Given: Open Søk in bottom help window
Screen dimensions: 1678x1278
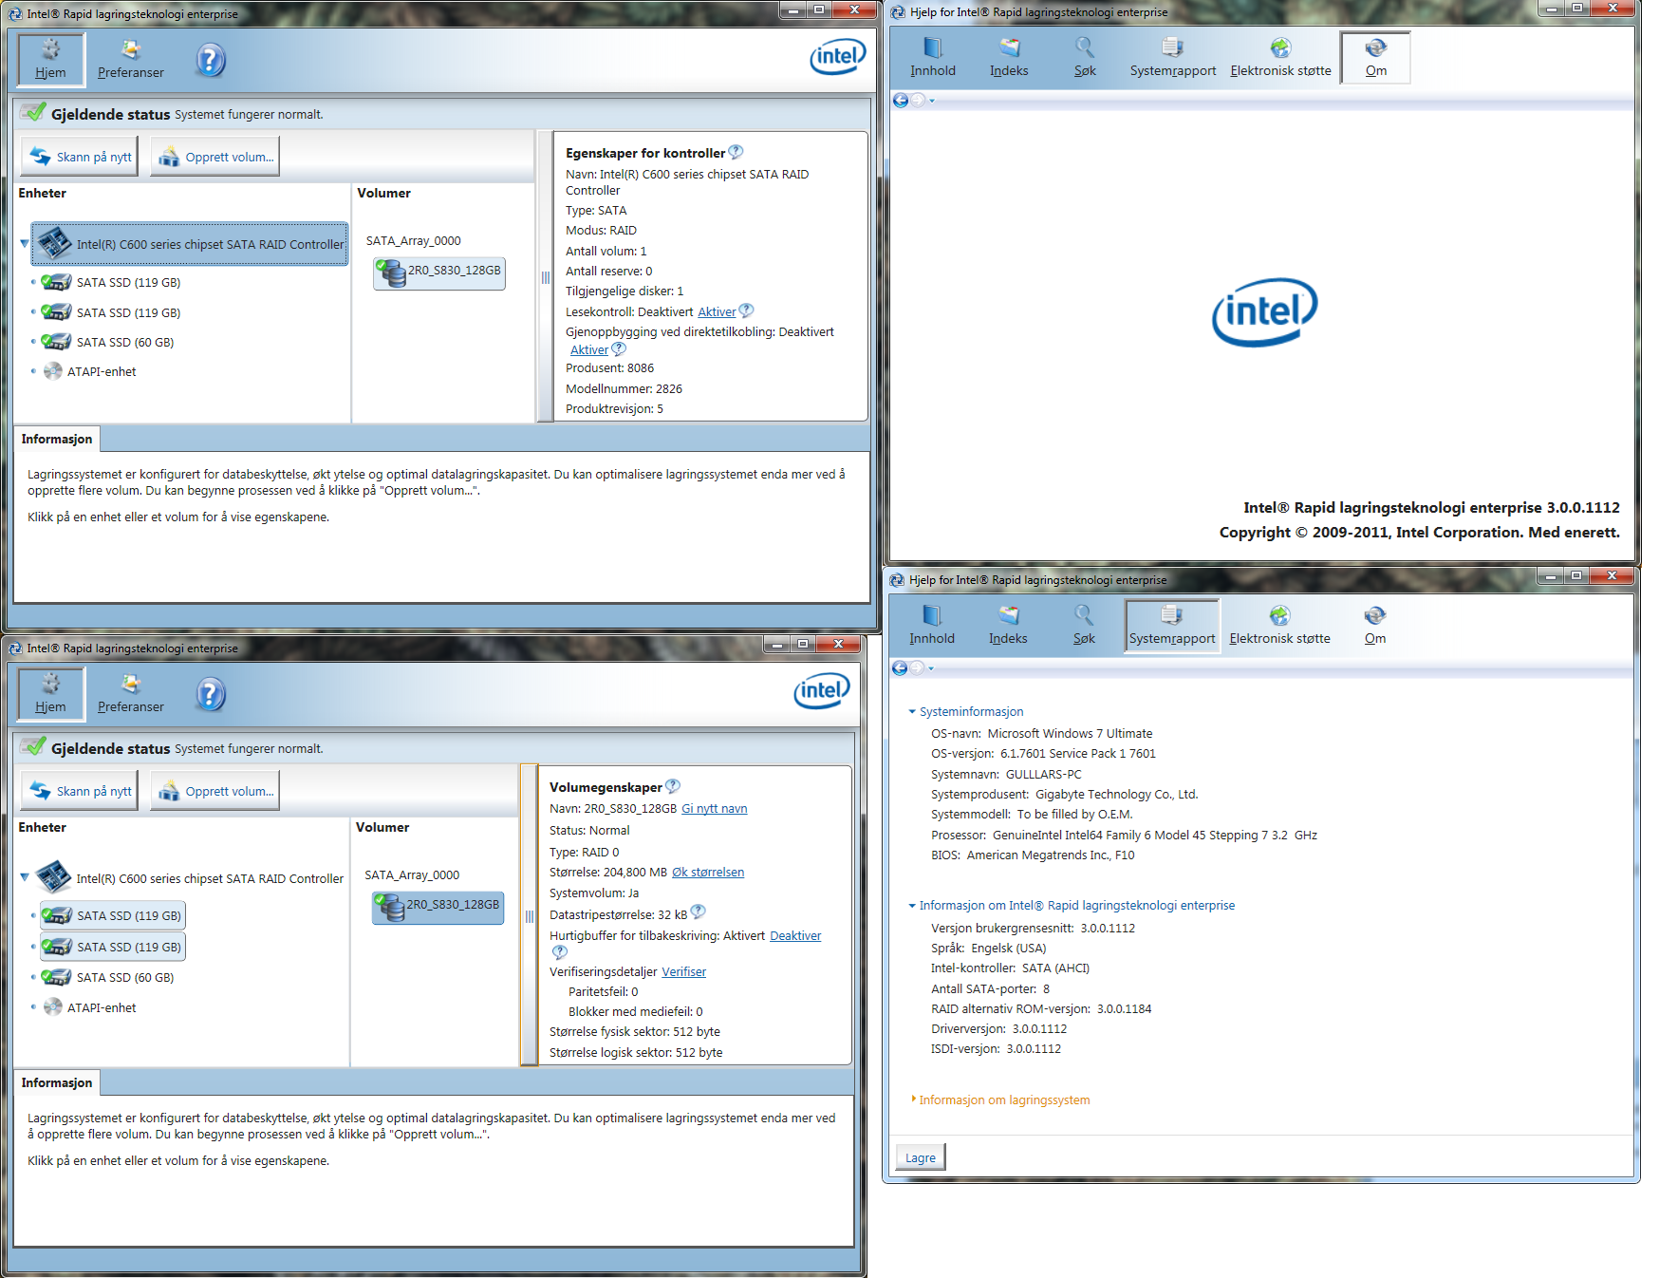Looking at the screenshot, I should pyautogui.click(x=1084, y=626).
